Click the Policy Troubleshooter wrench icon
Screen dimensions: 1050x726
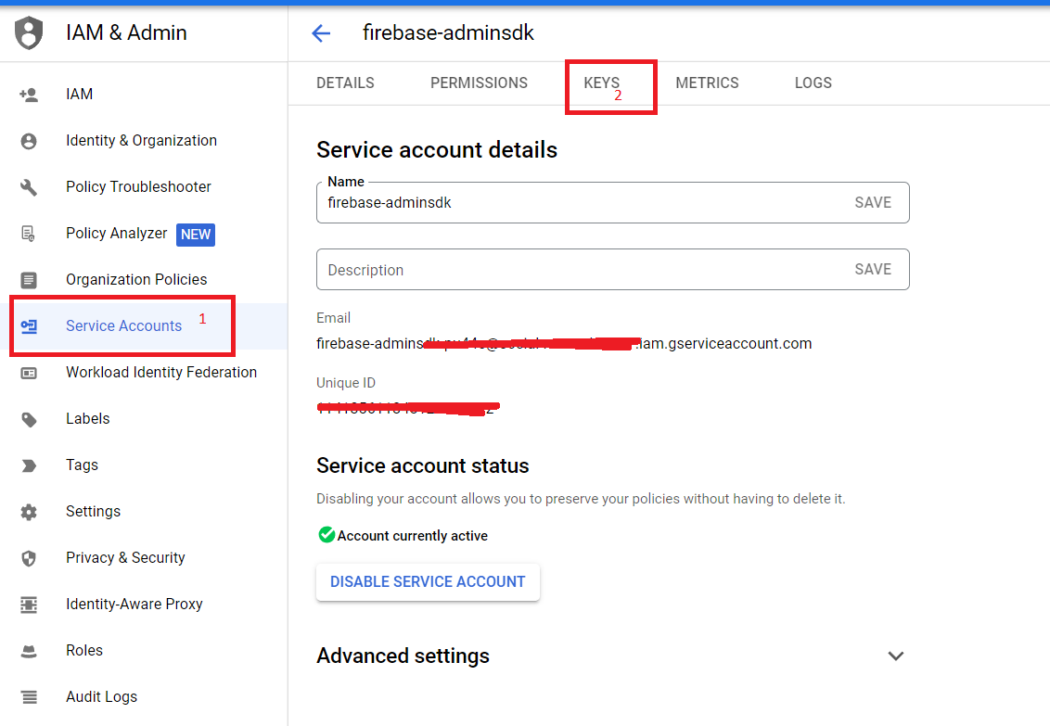[x=31, y=186]
